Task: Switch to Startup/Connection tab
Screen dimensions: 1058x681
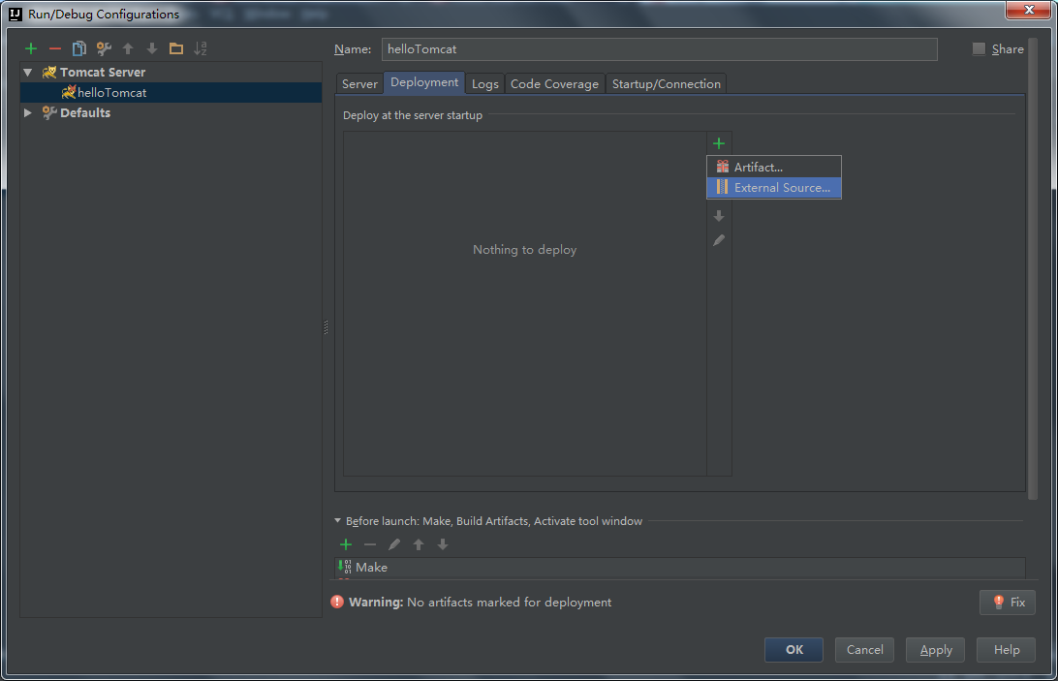Action: 666,83
